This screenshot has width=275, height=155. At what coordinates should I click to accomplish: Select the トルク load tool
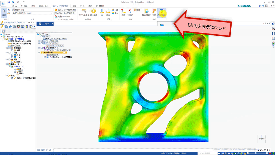[x=115, y=10]
